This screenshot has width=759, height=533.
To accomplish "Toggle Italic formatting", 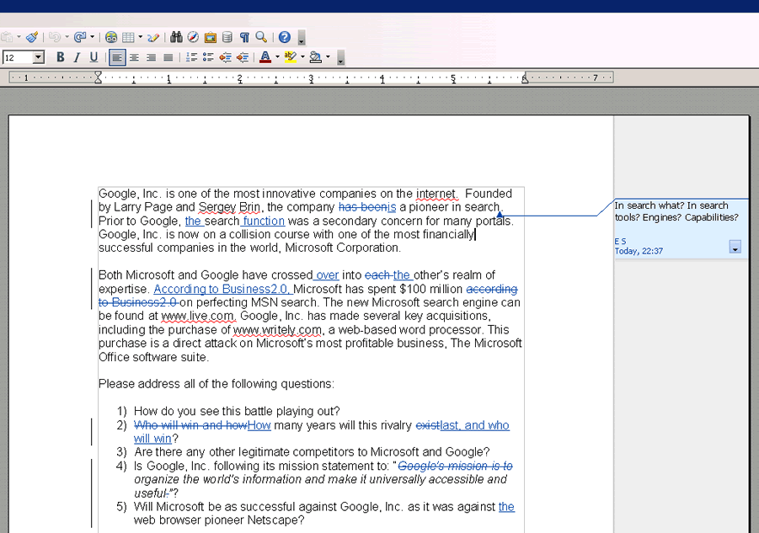I will click(x=77, y=57).
